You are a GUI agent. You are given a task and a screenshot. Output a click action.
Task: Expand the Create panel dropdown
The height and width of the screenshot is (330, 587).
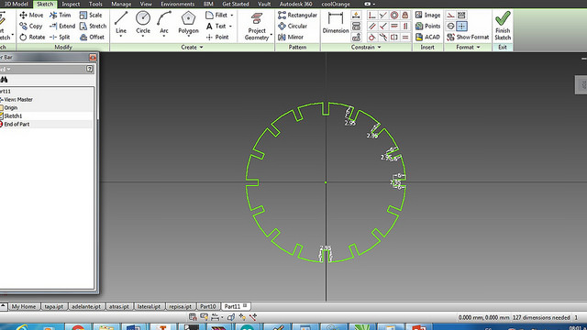click(x=201, y=48)
